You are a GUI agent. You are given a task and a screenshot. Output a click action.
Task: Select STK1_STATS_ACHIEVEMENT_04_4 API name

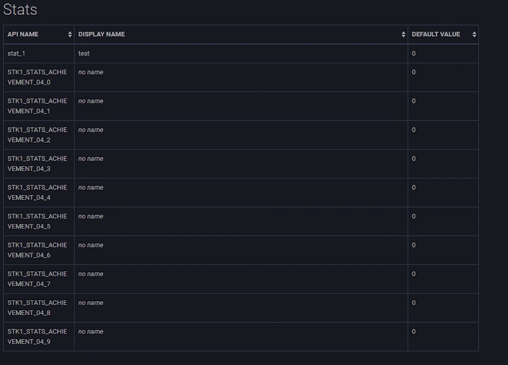[x=37, y=192]
